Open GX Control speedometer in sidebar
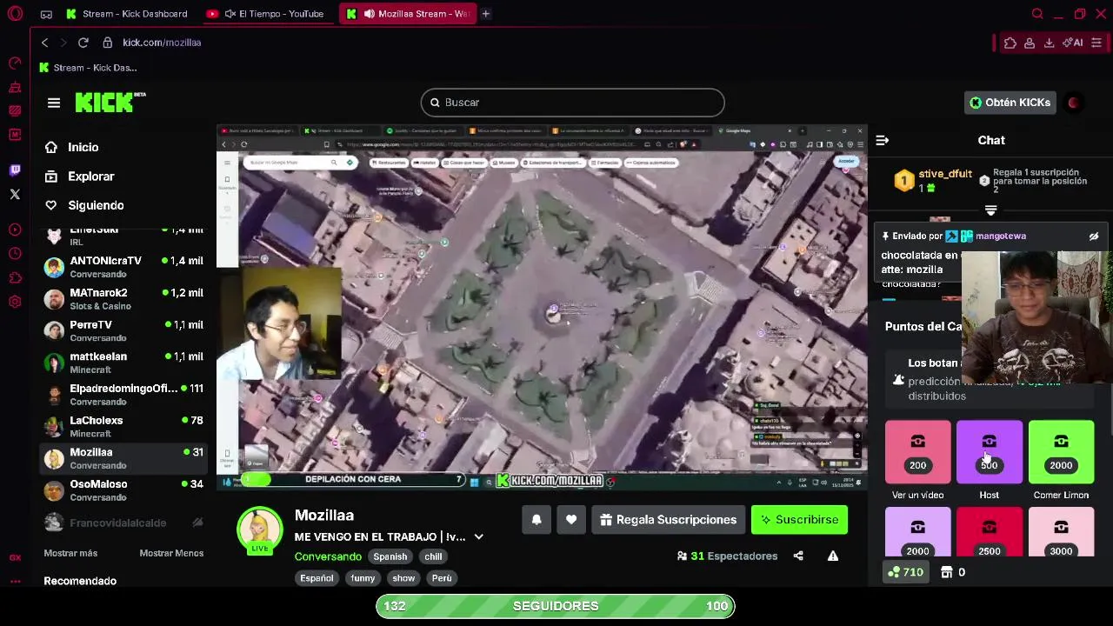The height and width of the screenshot is (626, 1113). tap(15, 63)
